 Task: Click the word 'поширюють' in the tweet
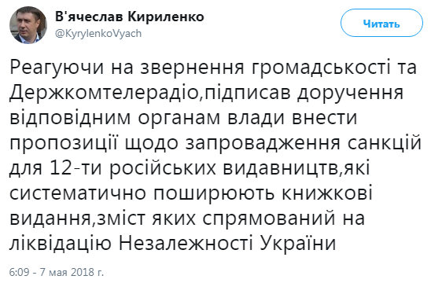[x=214, y=193]
